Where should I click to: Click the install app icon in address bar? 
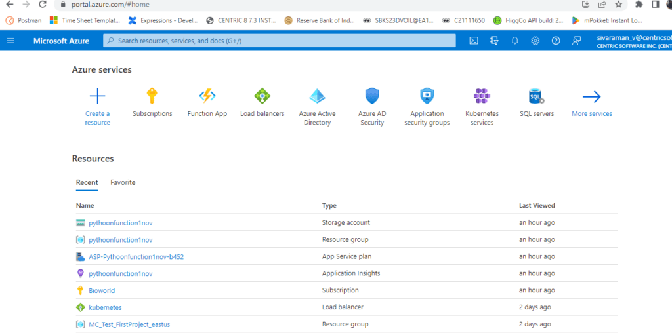click(586, 5)
